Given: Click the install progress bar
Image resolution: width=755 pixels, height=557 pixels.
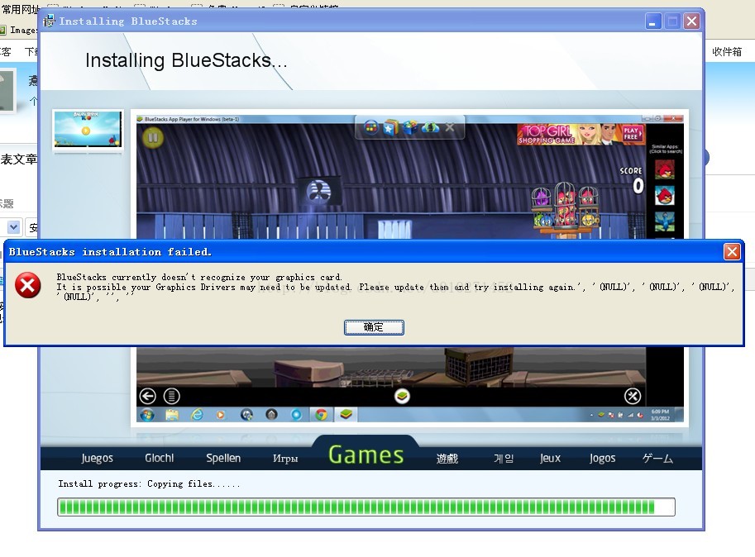Looking at the screenshot, I should (366, 507).
